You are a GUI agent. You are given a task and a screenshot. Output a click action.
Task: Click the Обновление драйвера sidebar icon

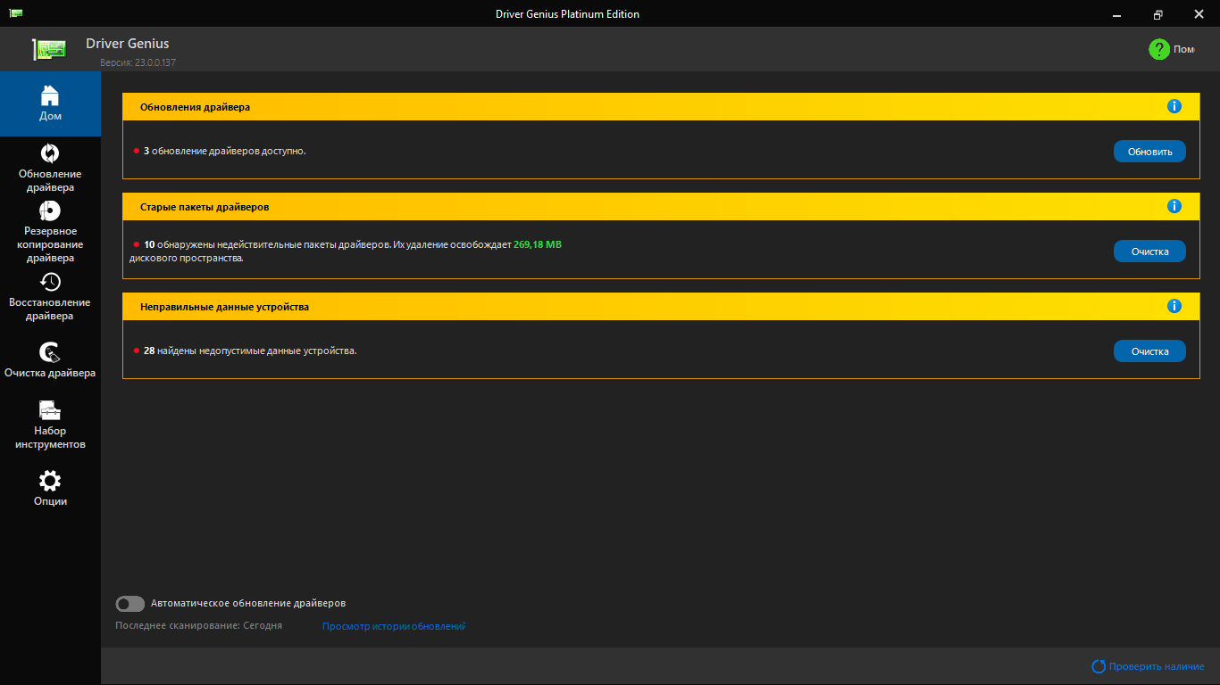coord(50,153)
